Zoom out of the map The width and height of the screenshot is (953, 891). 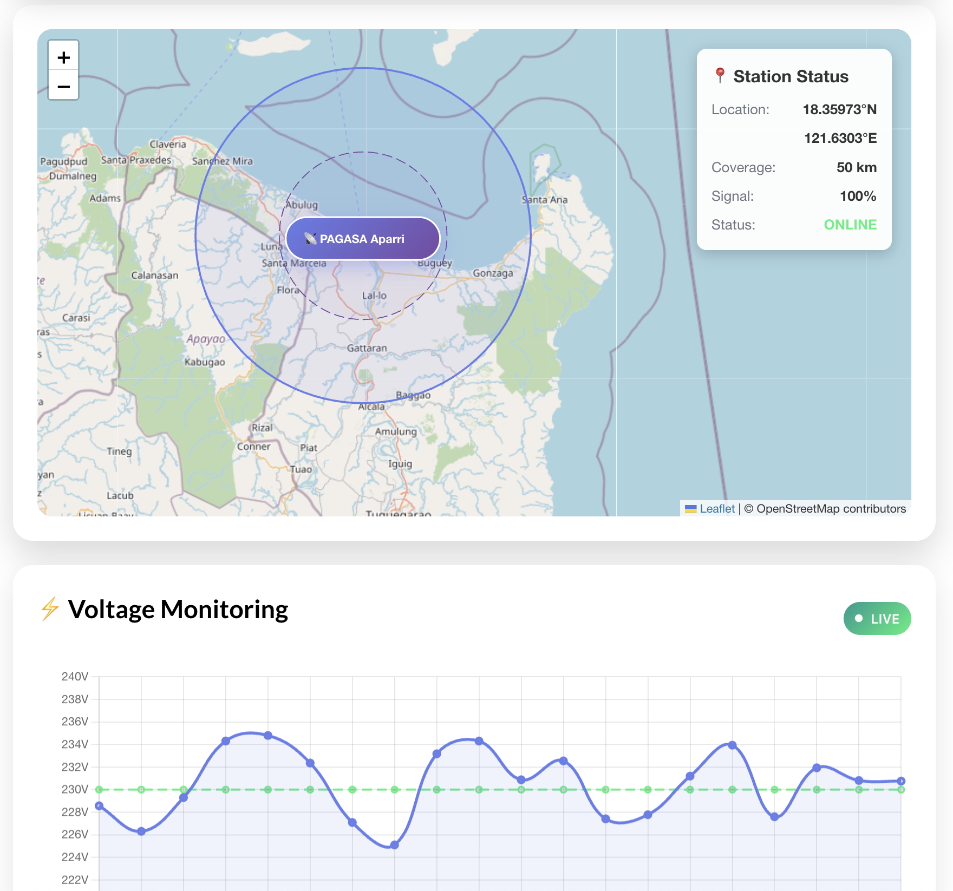click(64, 87)
